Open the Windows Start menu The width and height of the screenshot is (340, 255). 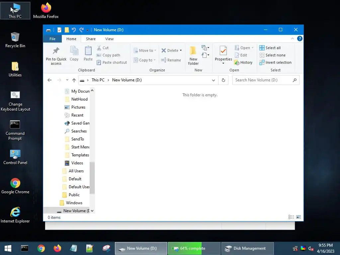click(x=8, y=248)
